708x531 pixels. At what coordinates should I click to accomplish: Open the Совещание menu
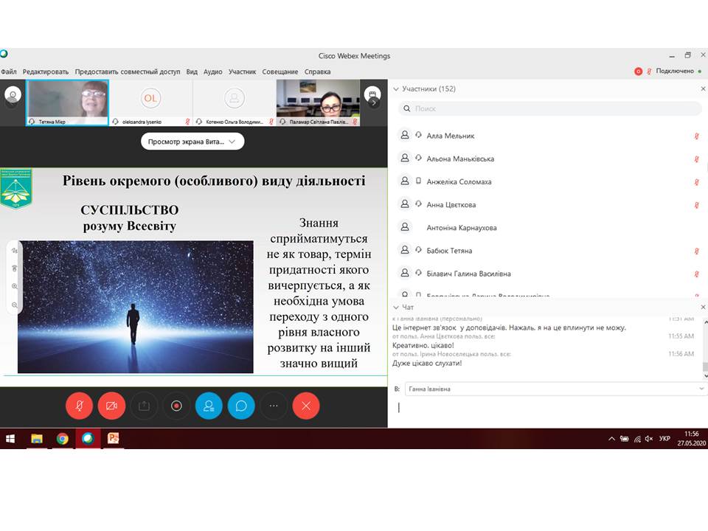click(280, 72)
